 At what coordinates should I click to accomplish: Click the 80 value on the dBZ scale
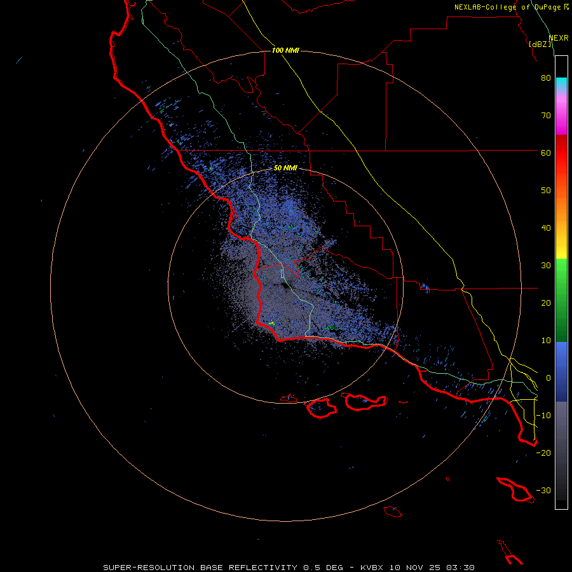546,78
